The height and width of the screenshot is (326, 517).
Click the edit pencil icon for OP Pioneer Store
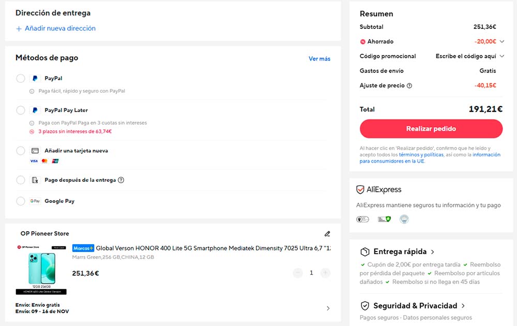327,234
